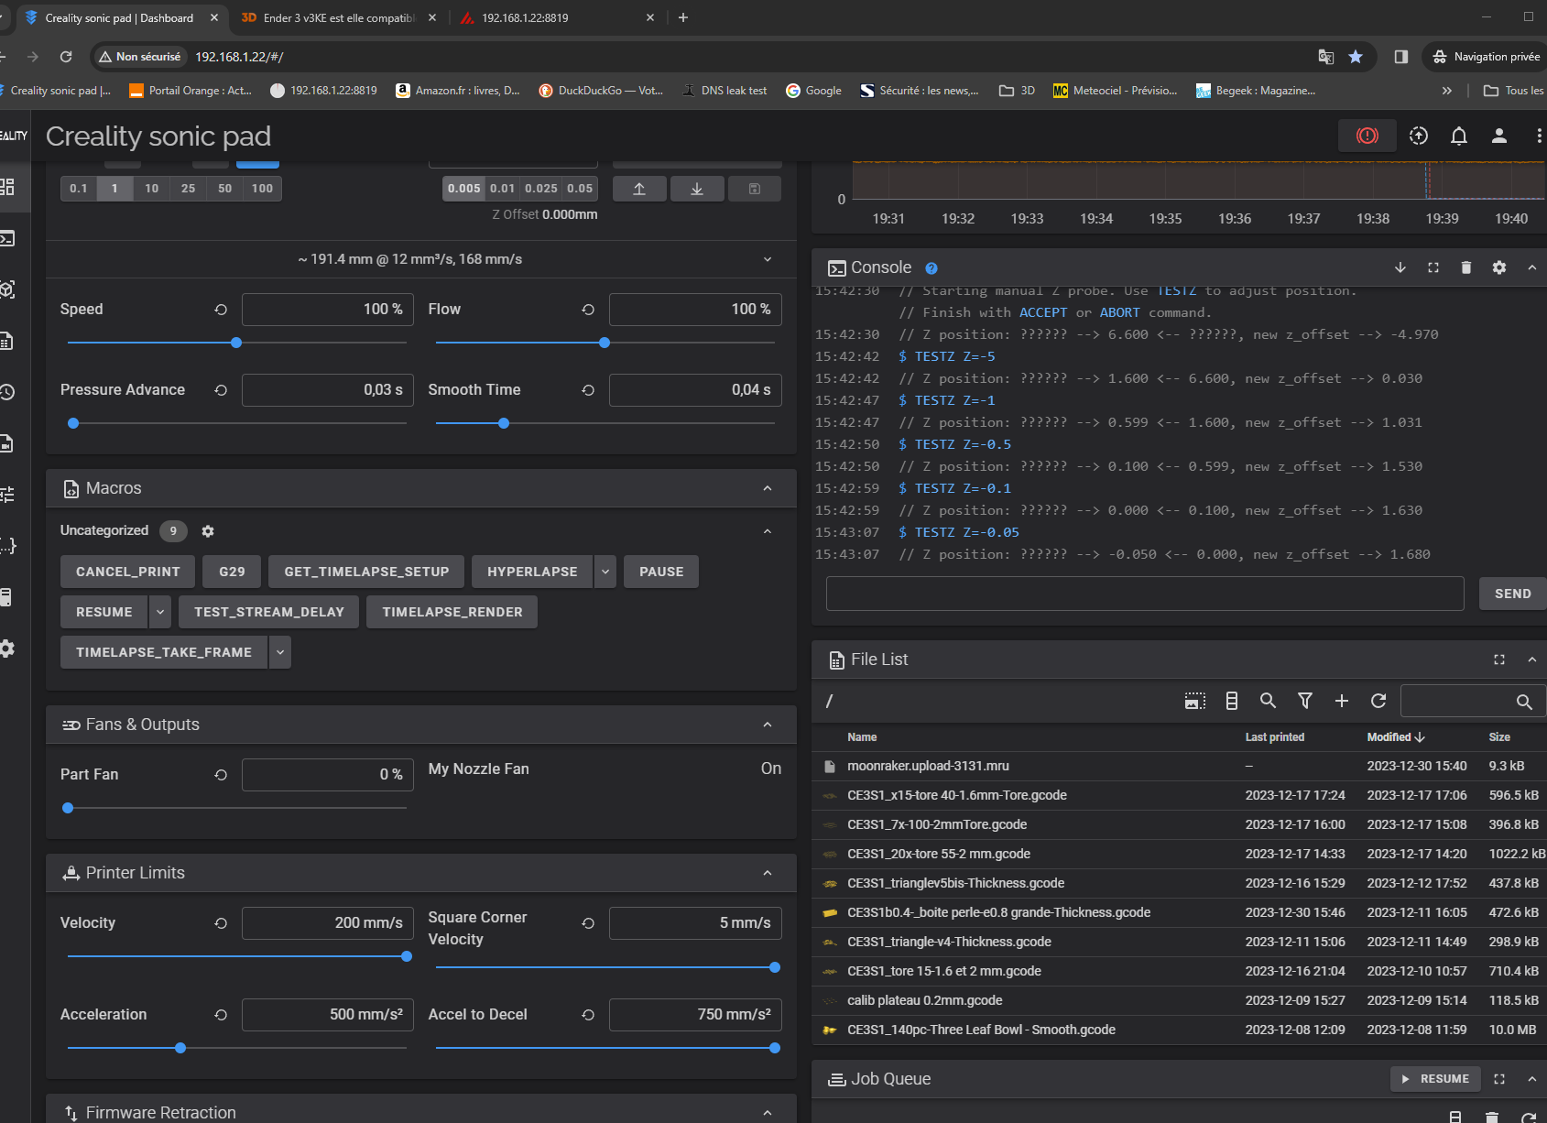
Task: Open TIMELAPSE_TAKE_FRAME options dropdown
Action: tap(280, 652)
